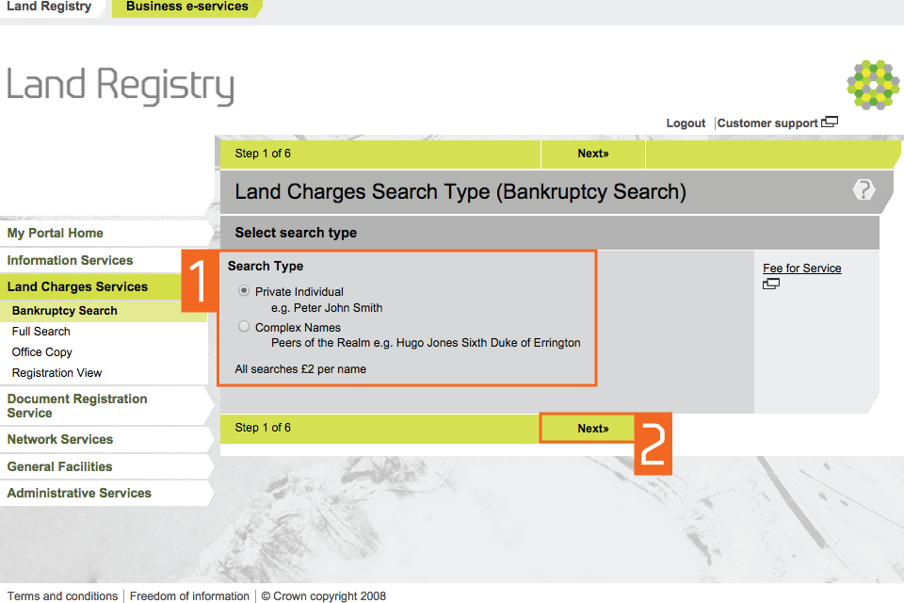The width and height of the screenshot is (904, 603).
Task: Open the Administrative Services menu
Action: click(x=79, y=493)
